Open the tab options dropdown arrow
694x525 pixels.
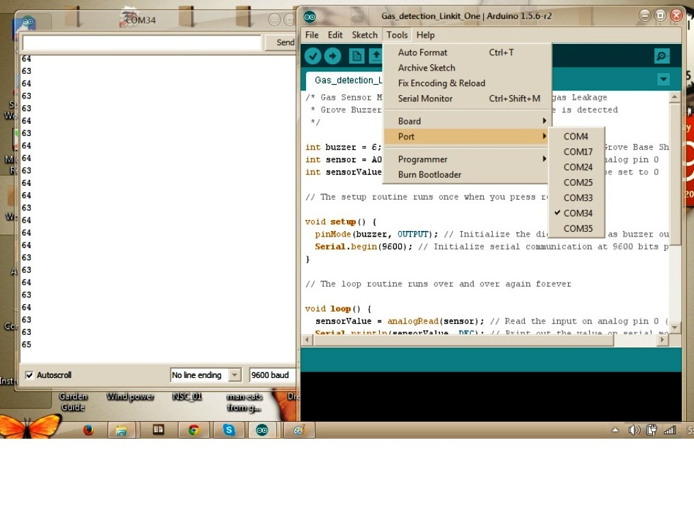coord(663,80)
